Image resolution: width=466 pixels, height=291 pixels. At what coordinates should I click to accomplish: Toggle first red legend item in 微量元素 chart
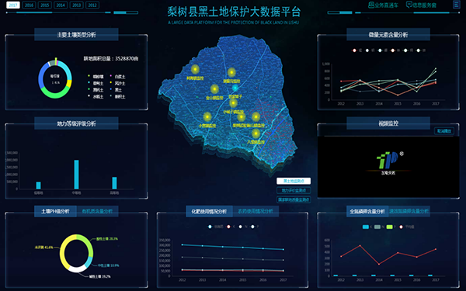357,50
